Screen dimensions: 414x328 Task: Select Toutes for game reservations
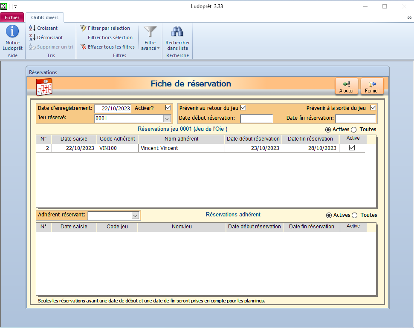[x=353, y=129]
